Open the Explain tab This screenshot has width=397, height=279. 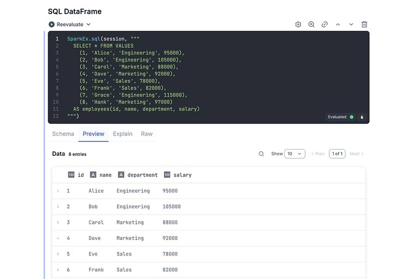click(x=123, y=134)
